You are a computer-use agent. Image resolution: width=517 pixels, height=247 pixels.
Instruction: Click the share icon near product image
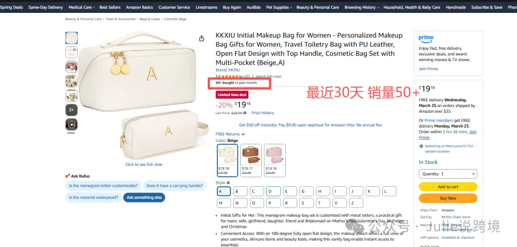pyautogui.click(x=202, y=39)
